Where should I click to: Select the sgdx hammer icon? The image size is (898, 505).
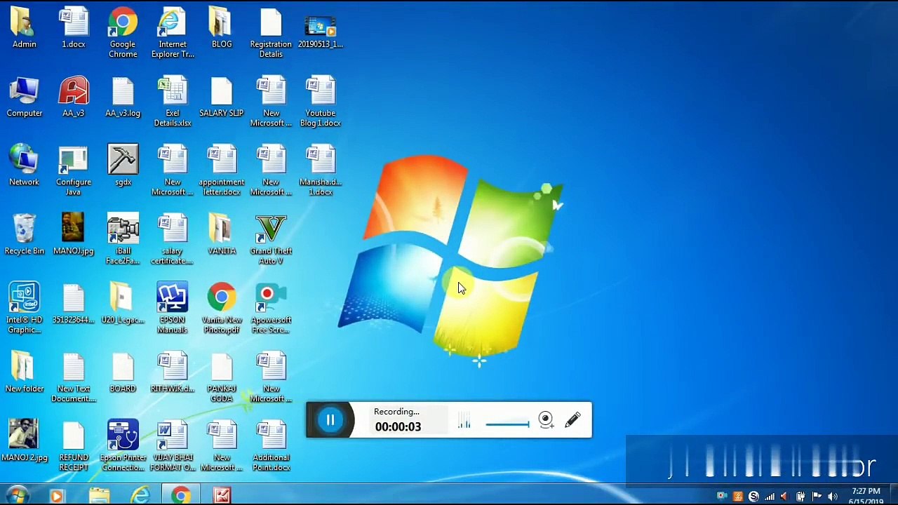point(123,166)
